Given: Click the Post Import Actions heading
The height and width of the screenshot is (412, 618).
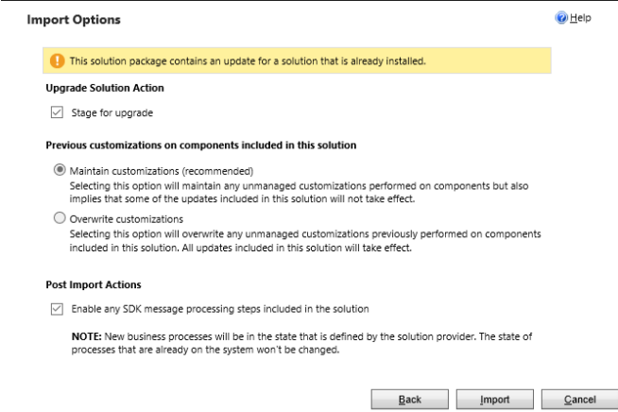Looking at the screenshot, I should point(94,284).
